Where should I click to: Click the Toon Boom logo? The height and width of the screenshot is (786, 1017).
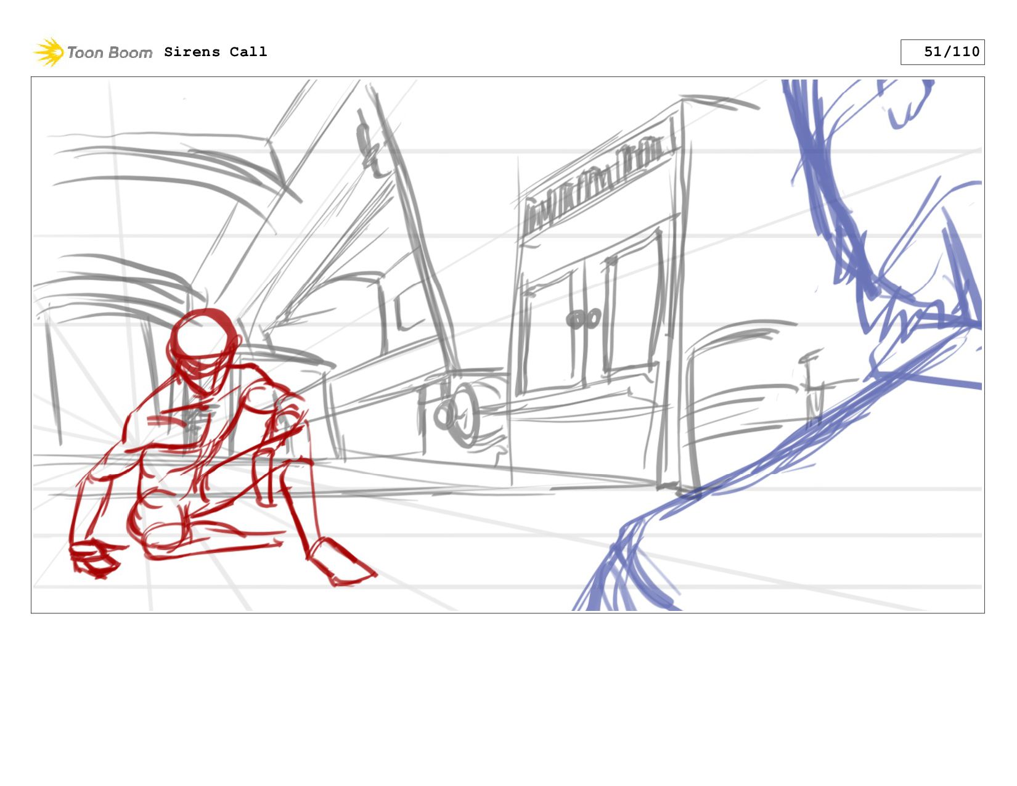(x=92, y=52)
